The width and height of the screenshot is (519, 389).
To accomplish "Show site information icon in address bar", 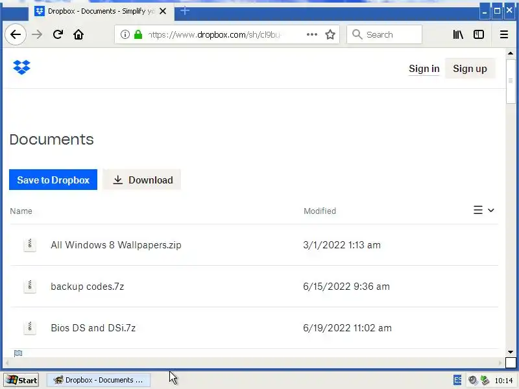I will (x=125, y=34).
